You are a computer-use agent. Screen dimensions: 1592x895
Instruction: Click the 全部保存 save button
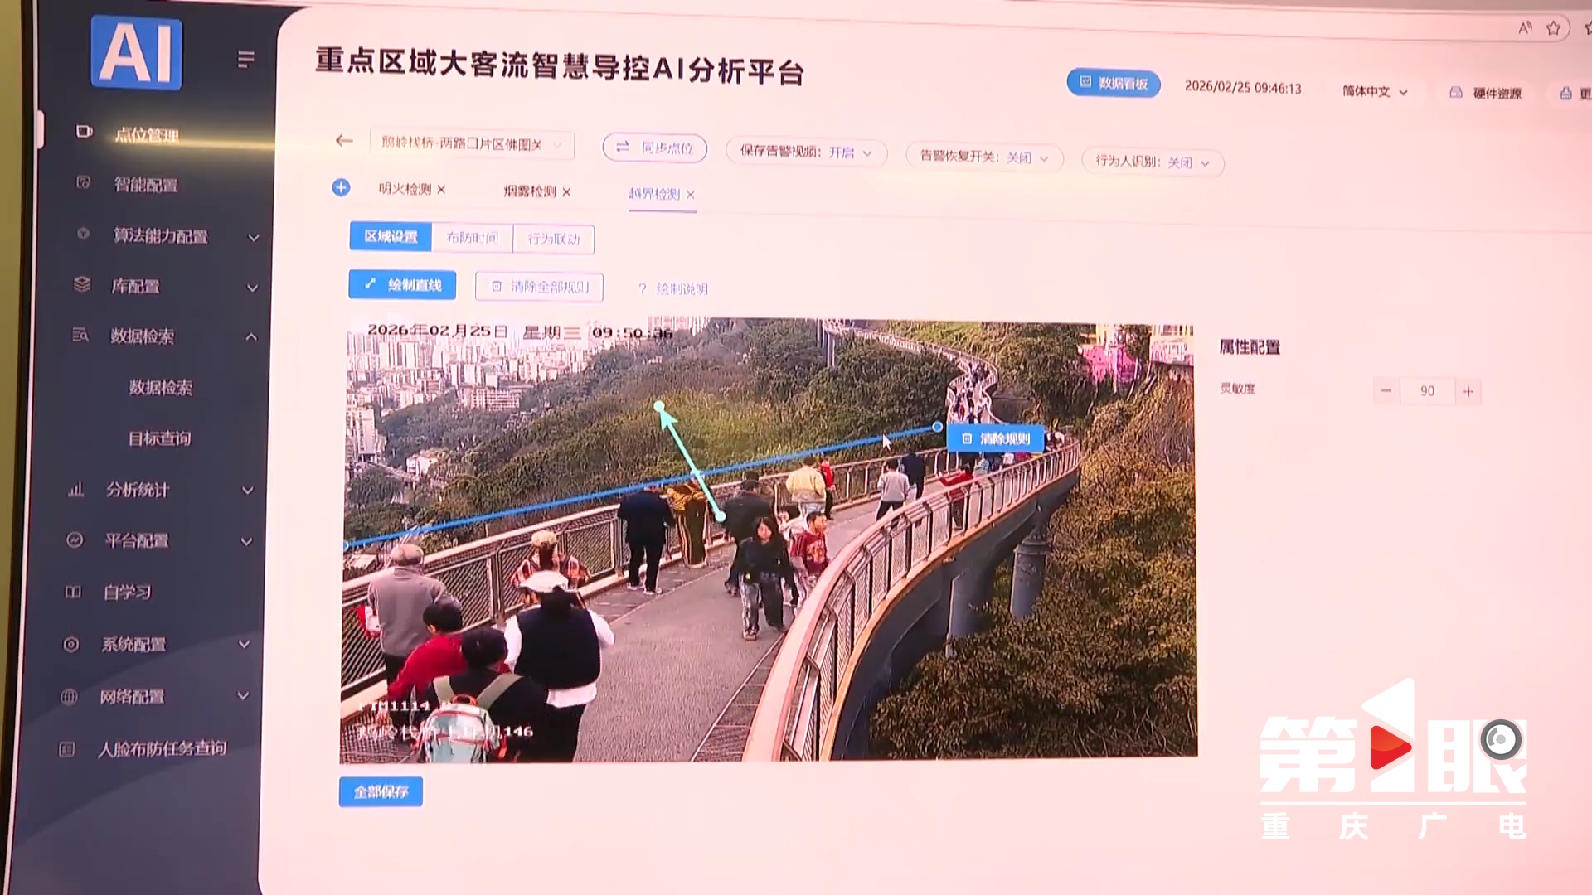click(380, 791)
